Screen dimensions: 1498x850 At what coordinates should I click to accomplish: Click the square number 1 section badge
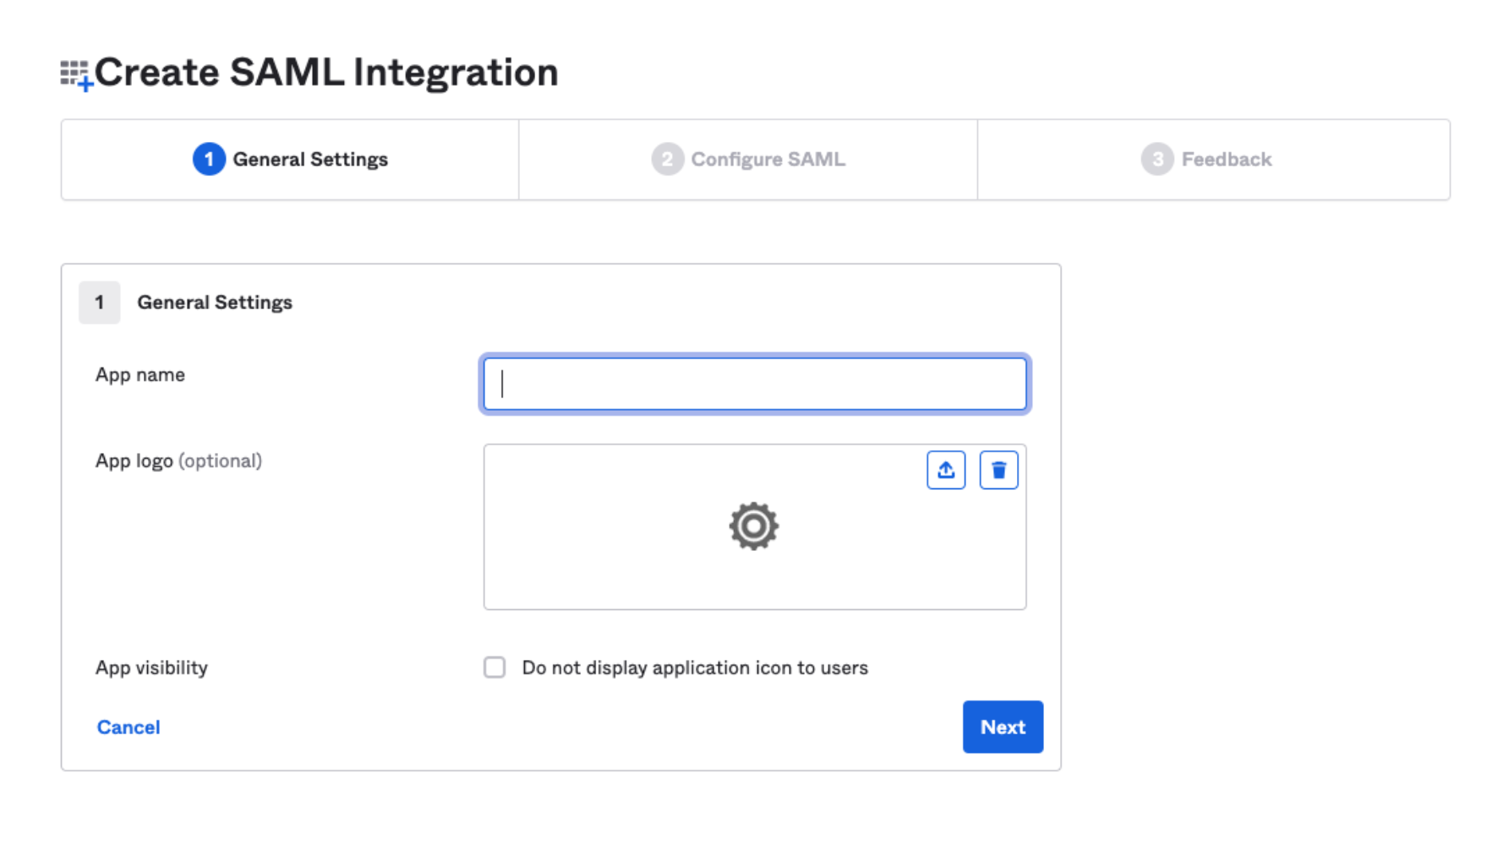99,302
